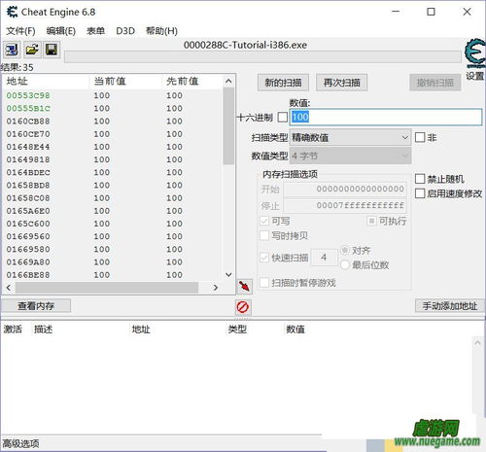Open the process list computer icon

pyautogui.click(x=12, y=50)
